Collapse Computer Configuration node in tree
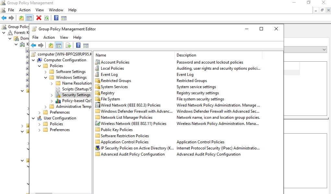331x194 pixels. (33, 60)
